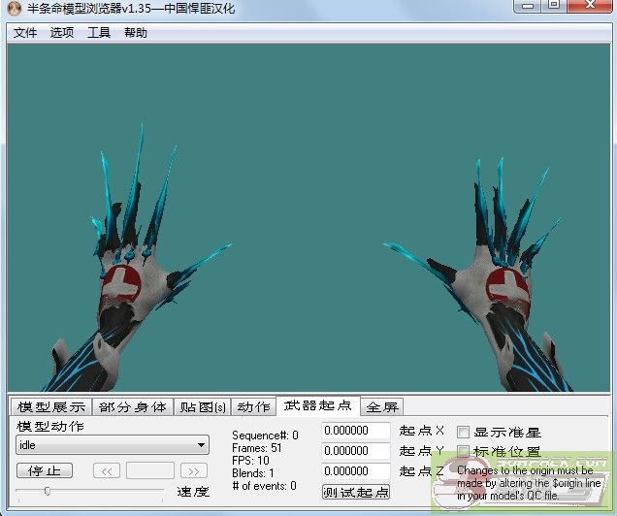Open the 选项 menu
617x516 pixels.
(62, 33)
